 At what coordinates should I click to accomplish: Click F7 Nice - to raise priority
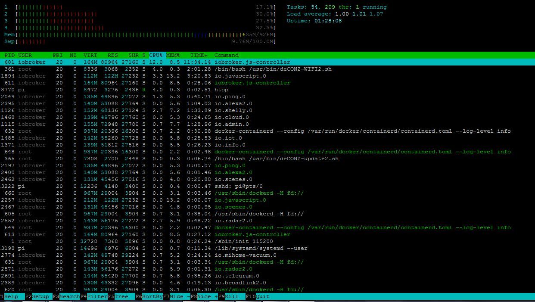click(177, 296)
